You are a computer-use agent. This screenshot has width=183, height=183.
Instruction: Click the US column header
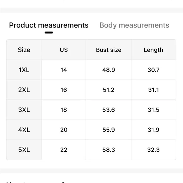pos(64,50)
